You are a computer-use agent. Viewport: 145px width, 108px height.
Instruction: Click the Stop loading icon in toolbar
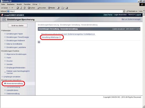coord(18,8)
